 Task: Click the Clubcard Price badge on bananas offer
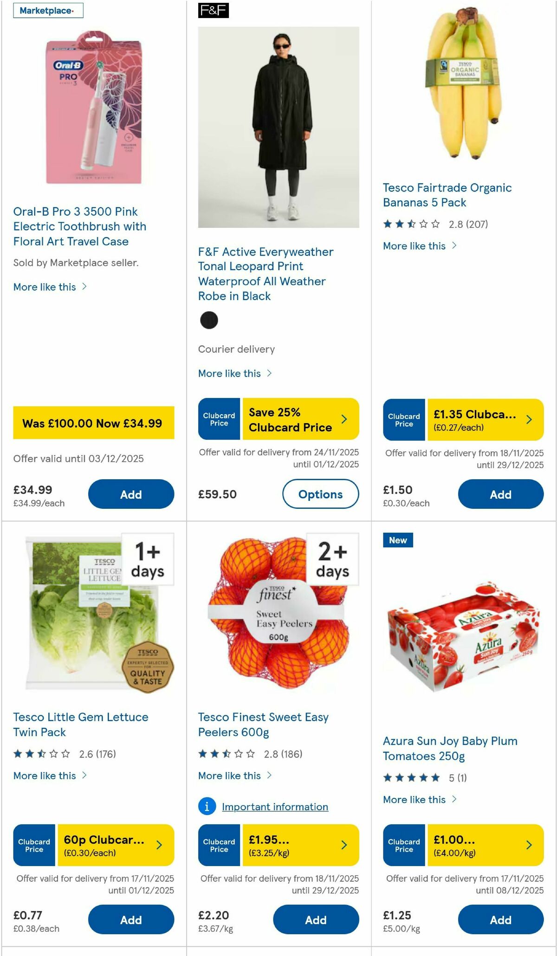[403, 419]
